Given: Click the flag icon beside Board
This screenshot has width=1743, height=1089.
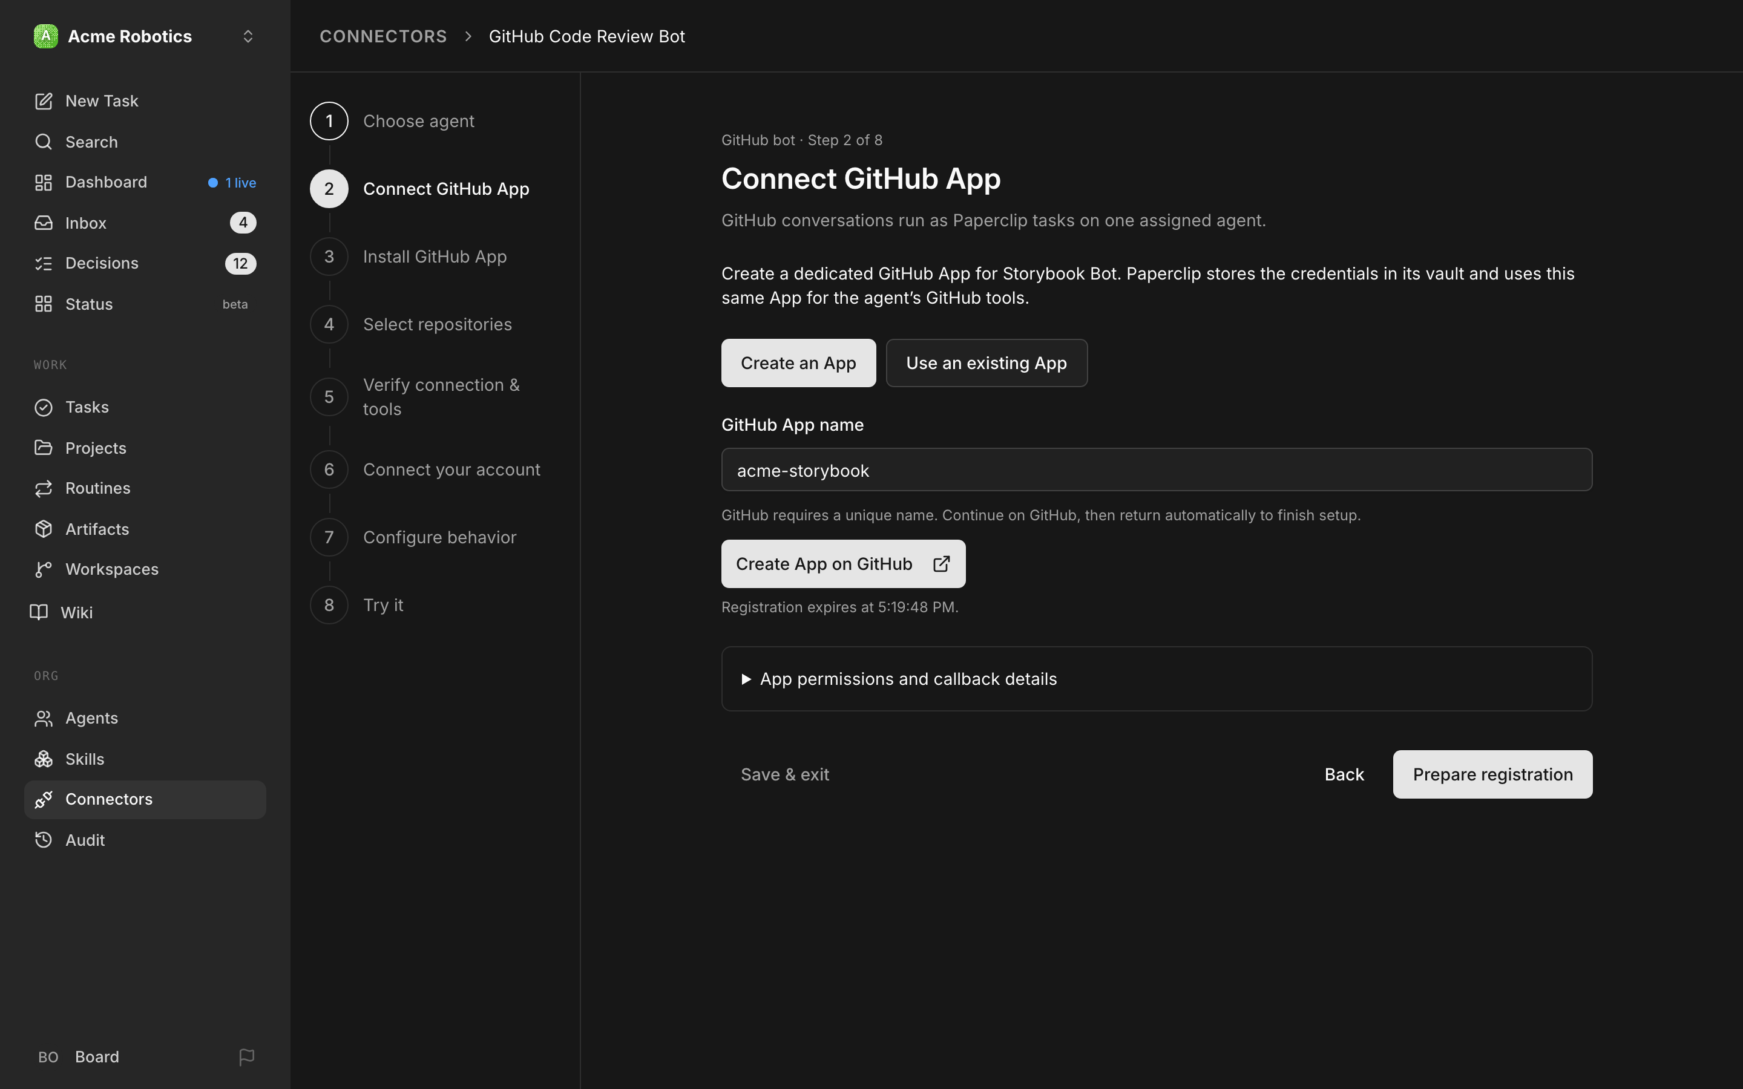Looking at the screenshot, I should (246, 1056).
